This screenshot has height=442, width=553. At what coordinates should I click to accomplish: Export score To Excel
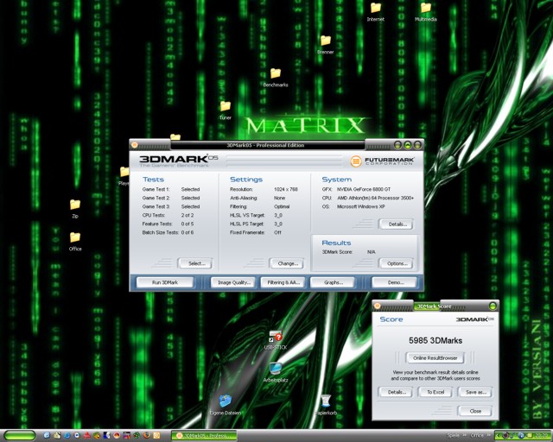[435, 392]
